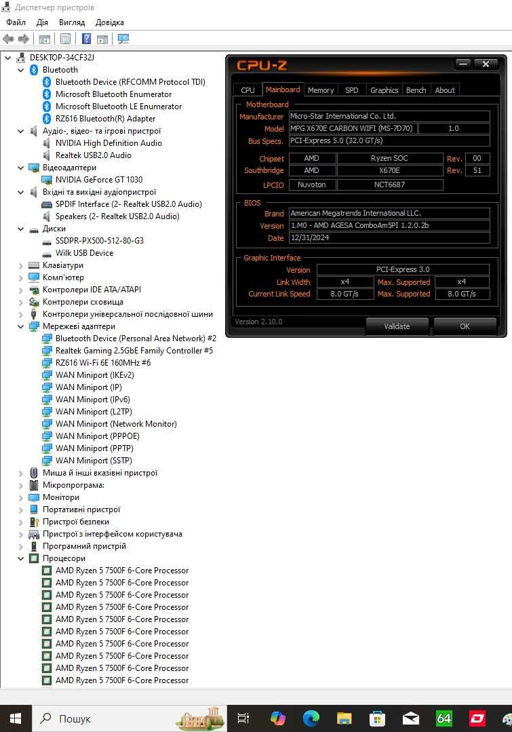Click the NCT6687 LPCIO field in CPU-Z
The width and height of the screenshot is (512, 732).
click(x=390, y=185)
